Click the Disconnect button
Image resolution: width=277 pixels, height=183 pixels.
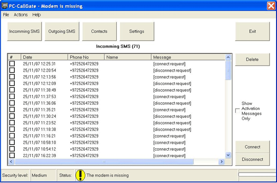[253, 159]
